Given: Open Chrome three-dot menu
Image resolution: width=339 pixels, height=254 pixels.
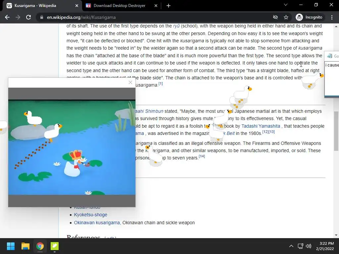Looking at the screenshot, I should click(x=332, y=17).
